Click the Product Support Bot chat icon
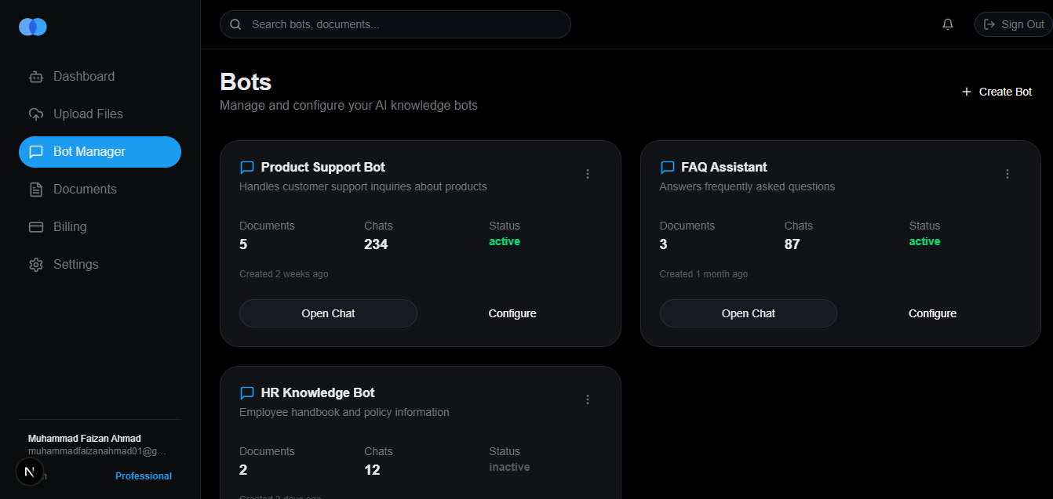1053x499 pixels. [247, 167]
